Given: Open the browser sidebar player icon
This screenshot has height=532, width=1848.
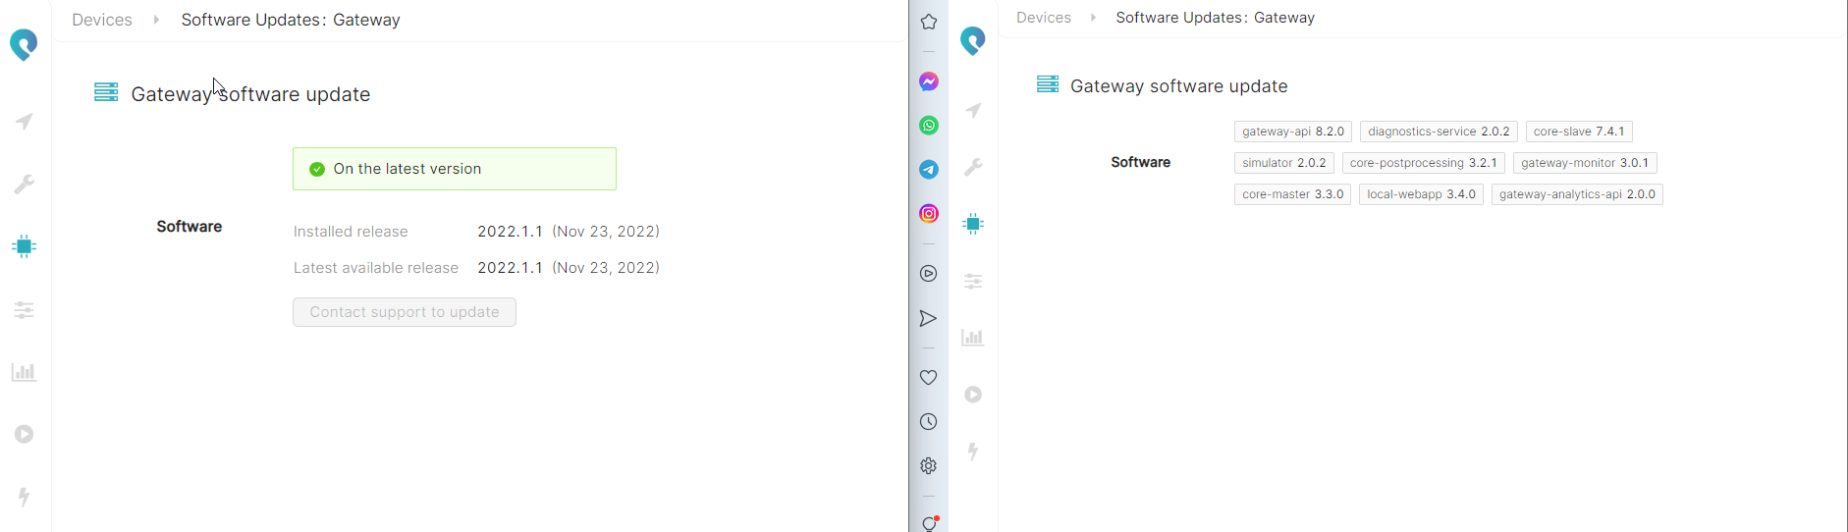Looking at the screenshot, I should coord(929,274).
